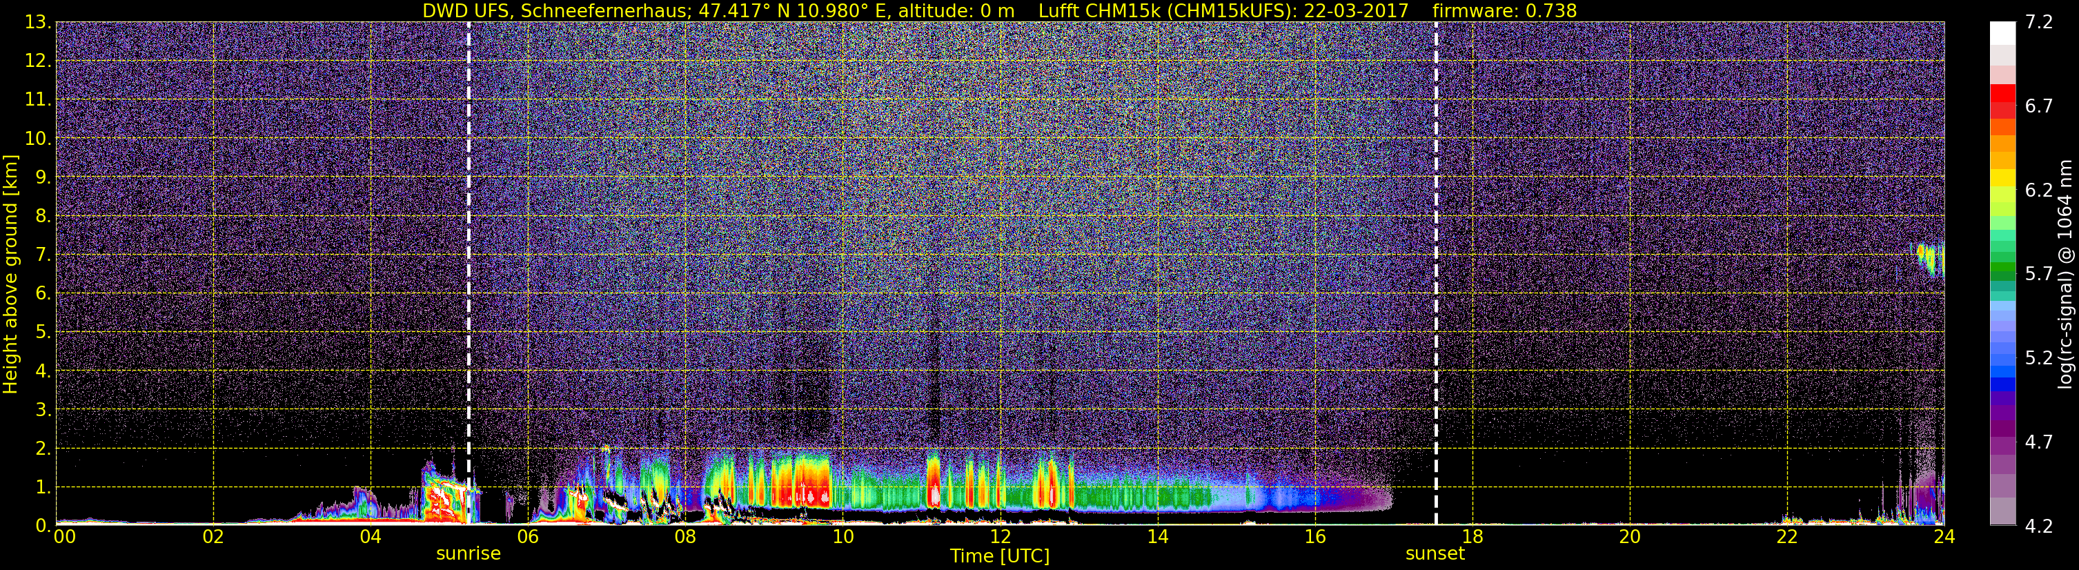Screen dimensions: 2079x570
Task: Click the '18' time tick label
Action: [x=1472, y=537]
